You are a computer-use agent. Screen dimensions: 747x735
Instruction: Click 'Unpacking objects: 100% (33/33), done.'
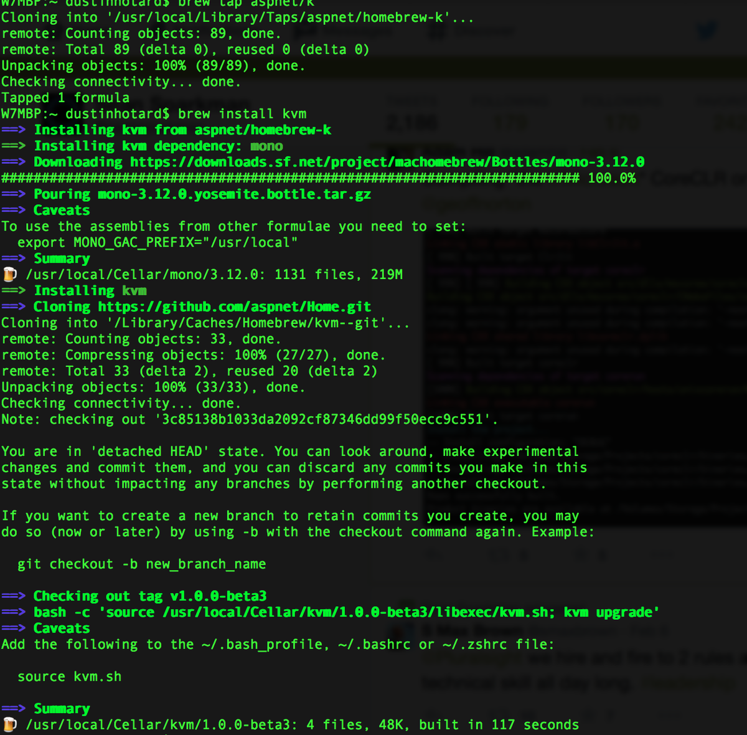[x=153, y=387]
